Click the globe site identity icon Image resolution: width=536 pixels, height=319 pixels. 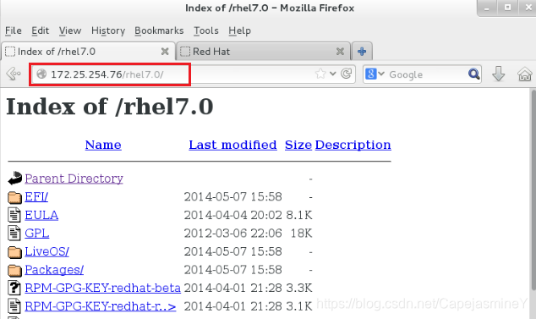(x=41, y=74)
